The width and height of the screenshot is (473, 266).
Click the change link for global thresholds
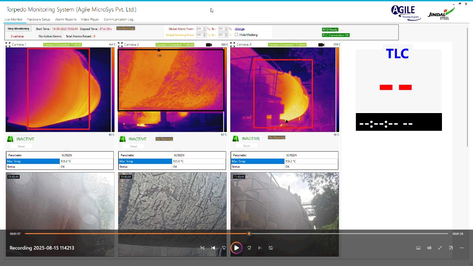pyautogui.click(x=239, y=29)
